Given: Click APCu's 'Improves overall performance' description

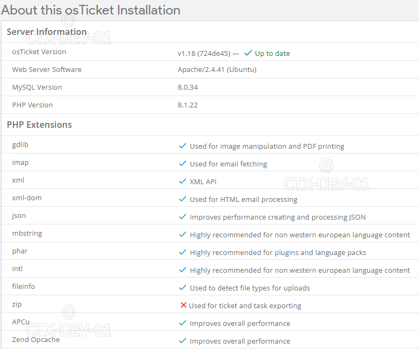Looking at the screenshot, I should click(240, 324).
